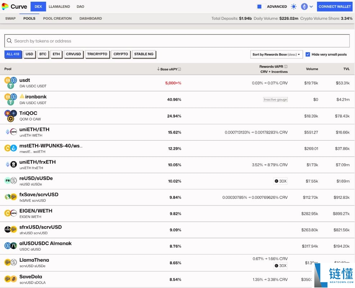The height and width of the screenshot is (288, 355).
Task: Open the ironbank pool name
Action: [x=36, y=97]
